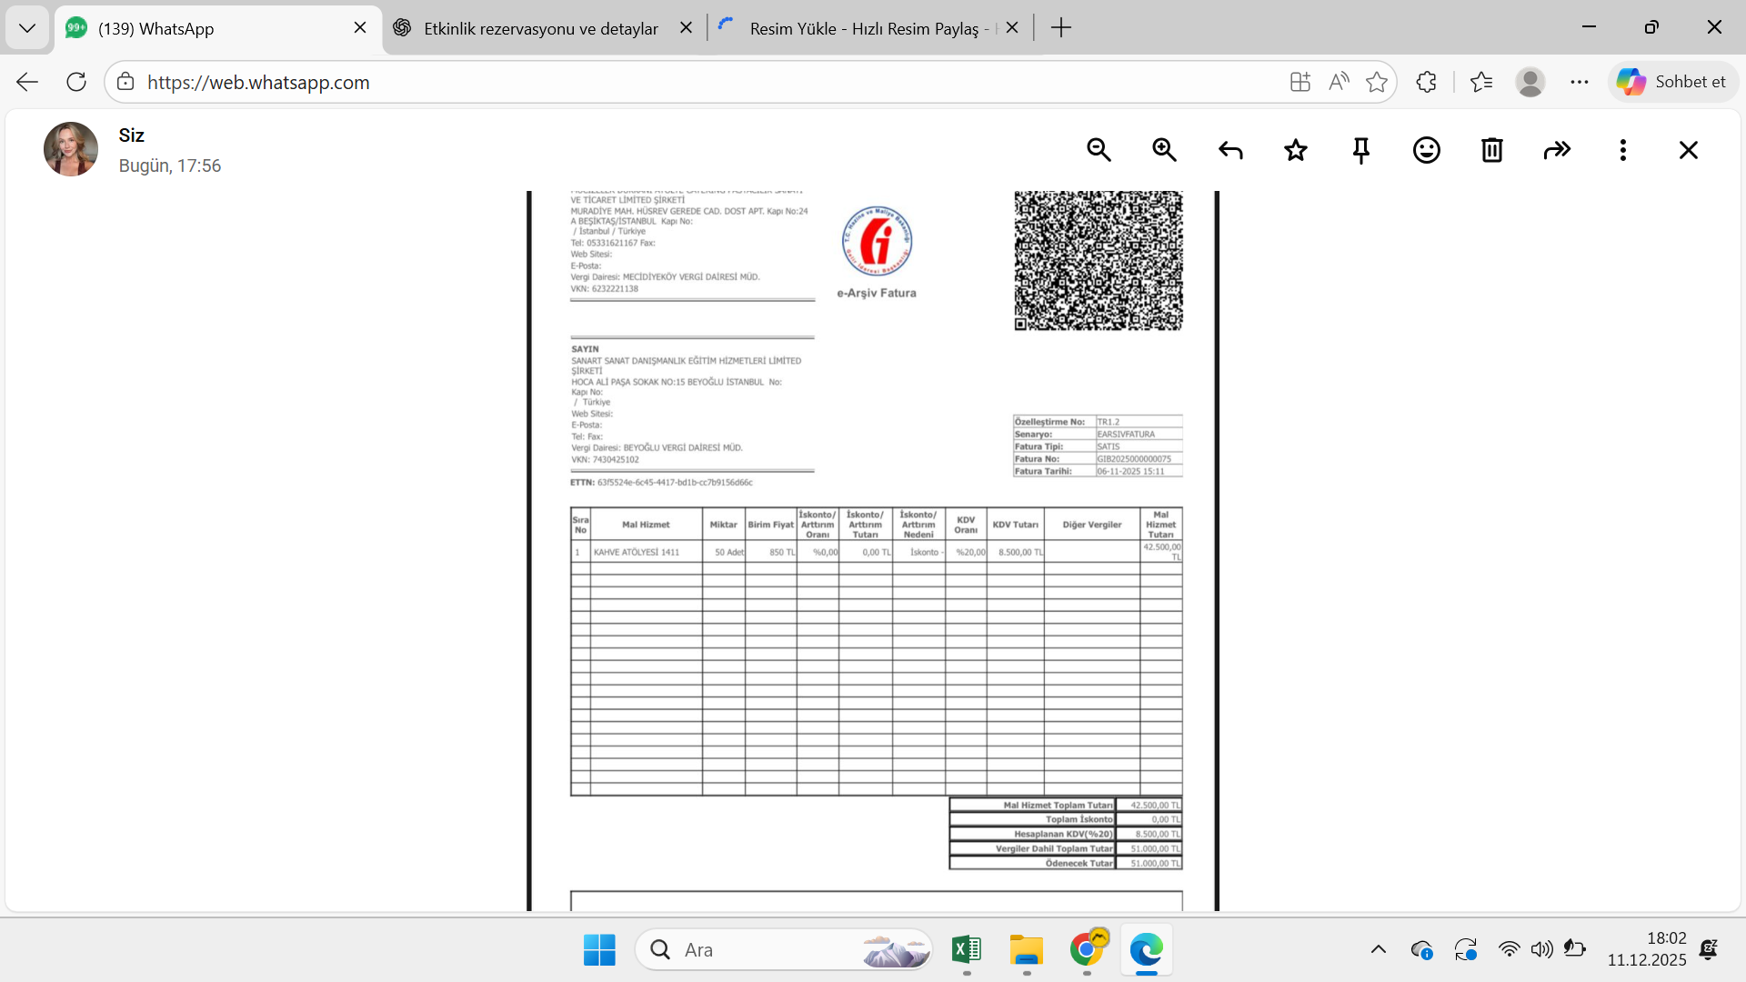The height and width of the screenshot is (982, 1746).
Task: Close the WhatsApp image viewer
Action: click(x=1689, y=150)
